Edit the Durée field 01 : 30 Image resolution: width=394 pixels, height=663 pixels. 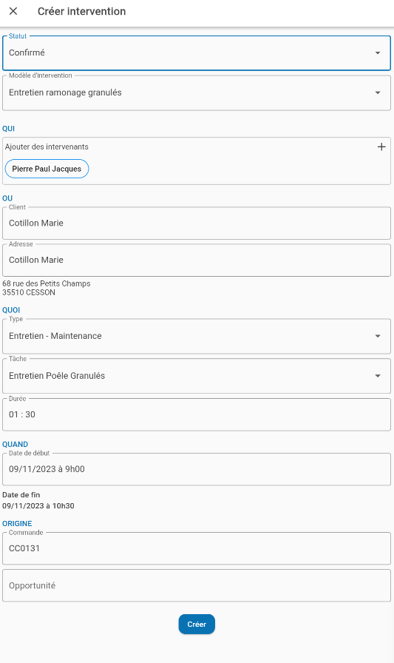(x=197, y=414)
